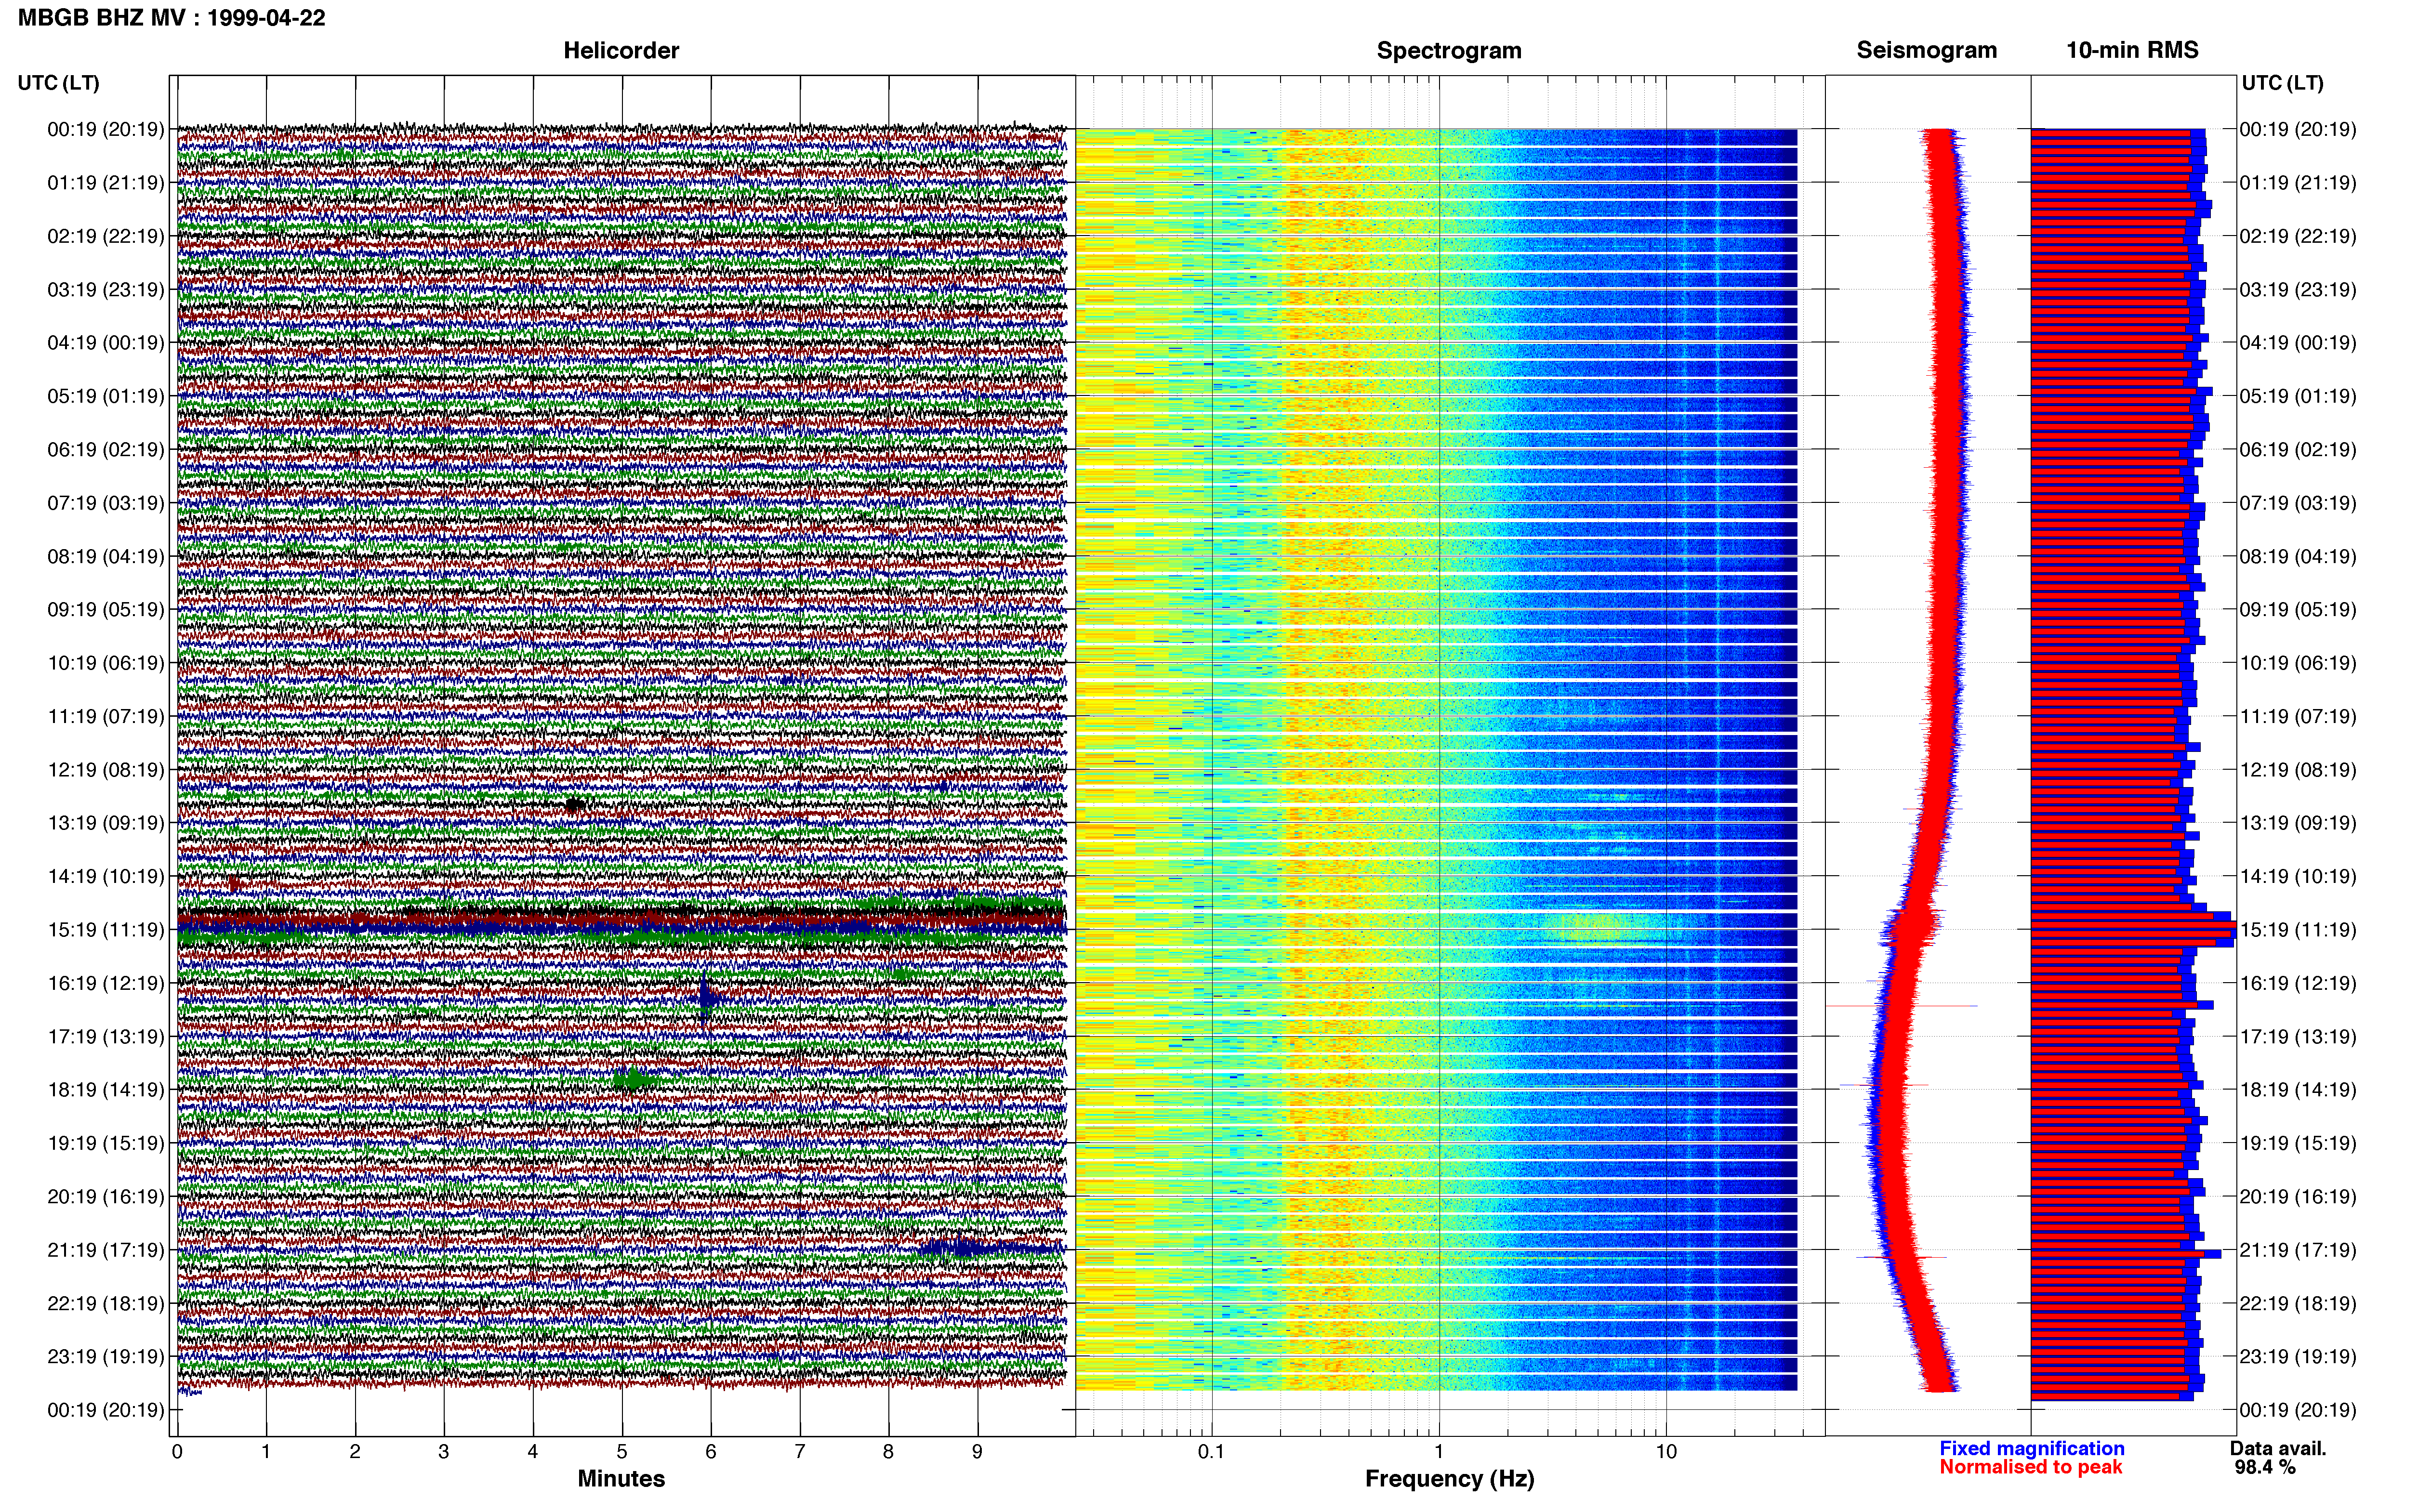
Task: Click right time label 05:19 (01:19)
Action: (x=2298, y=396)
